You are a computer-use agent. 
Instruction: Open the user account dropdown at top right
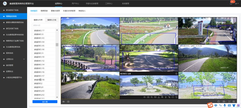click(x=236, y=3)
